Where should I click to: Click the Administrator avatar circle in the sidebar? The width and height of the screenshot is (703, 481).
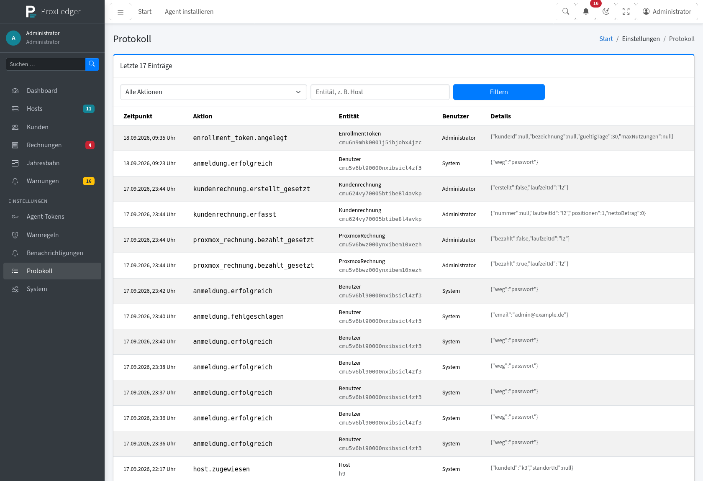coord(13,38)
